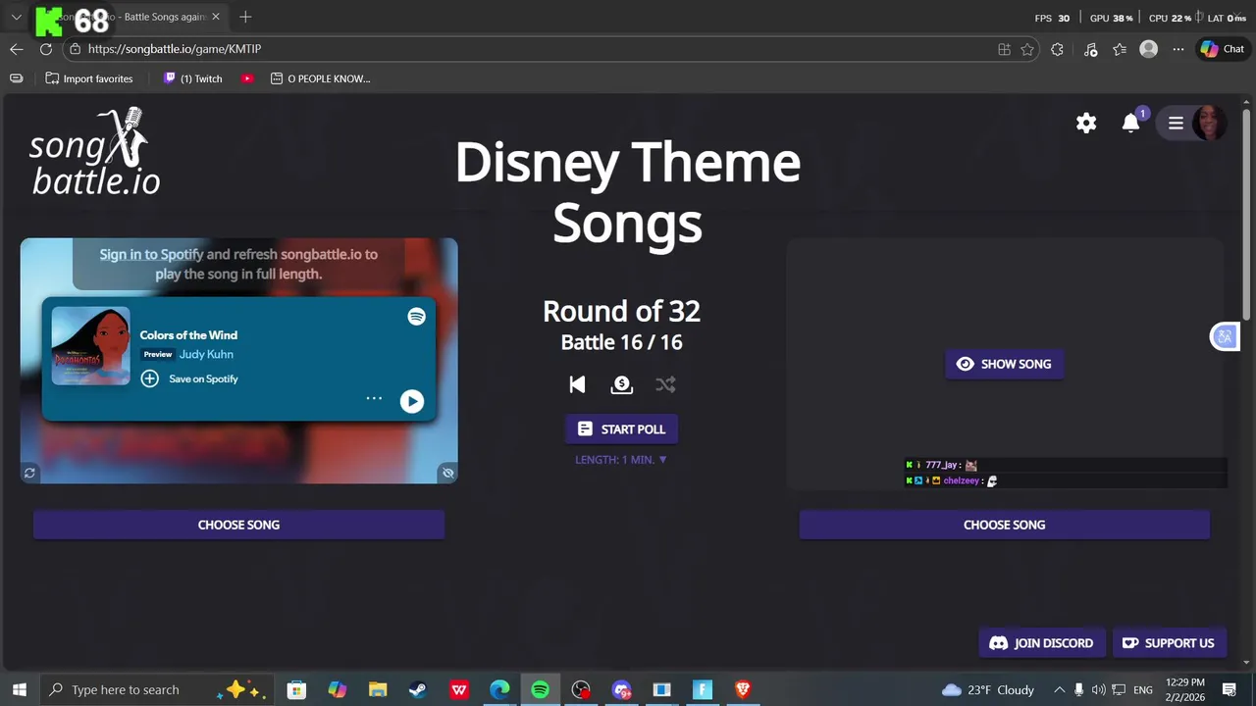Click the refresh icon on left song card
Screen dimensions: 1256x706
pos(29,473)
